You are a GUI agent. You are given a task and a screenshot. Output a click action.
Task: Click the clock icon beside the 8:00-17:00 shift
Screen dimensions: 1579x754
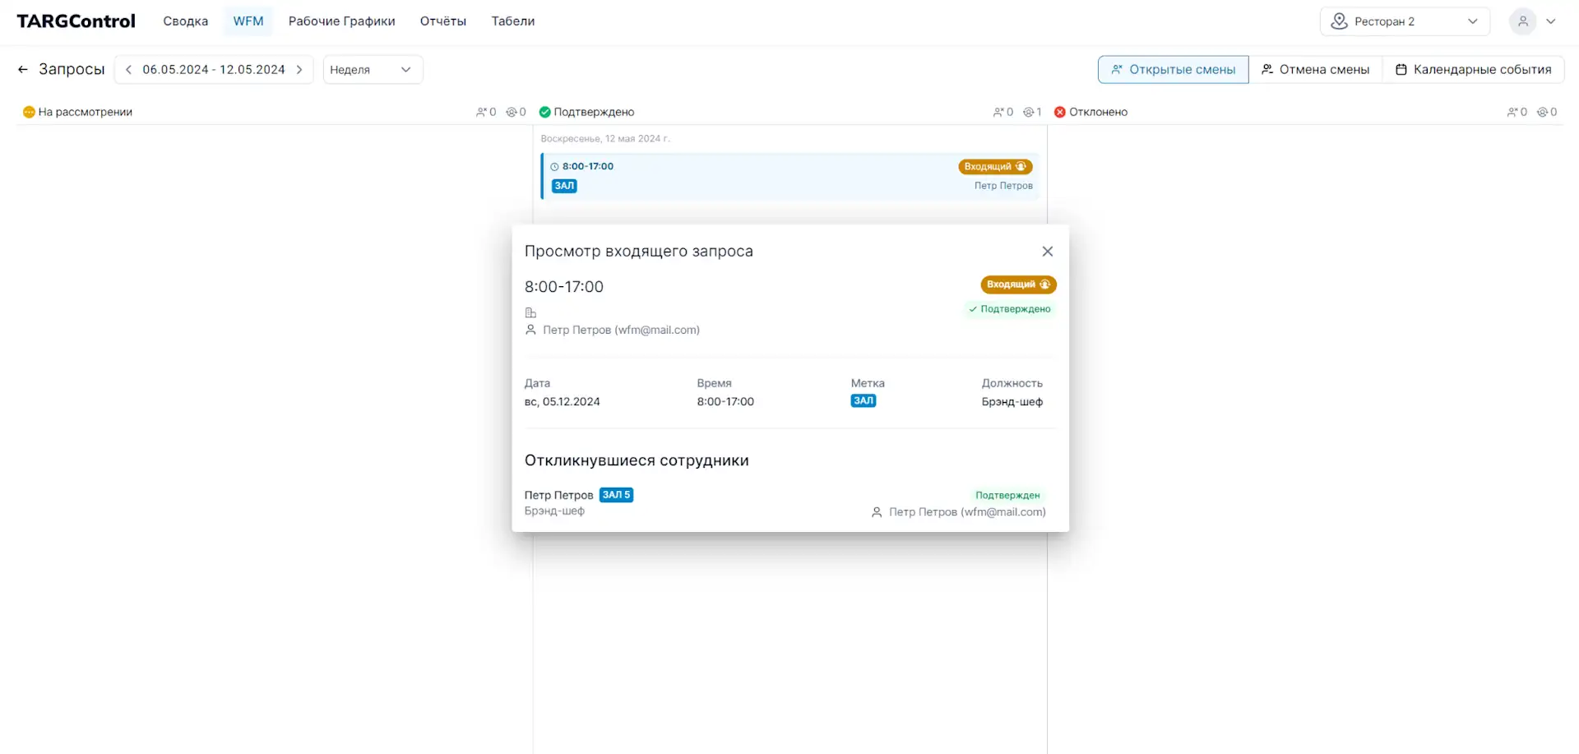(x=554, y=166)
